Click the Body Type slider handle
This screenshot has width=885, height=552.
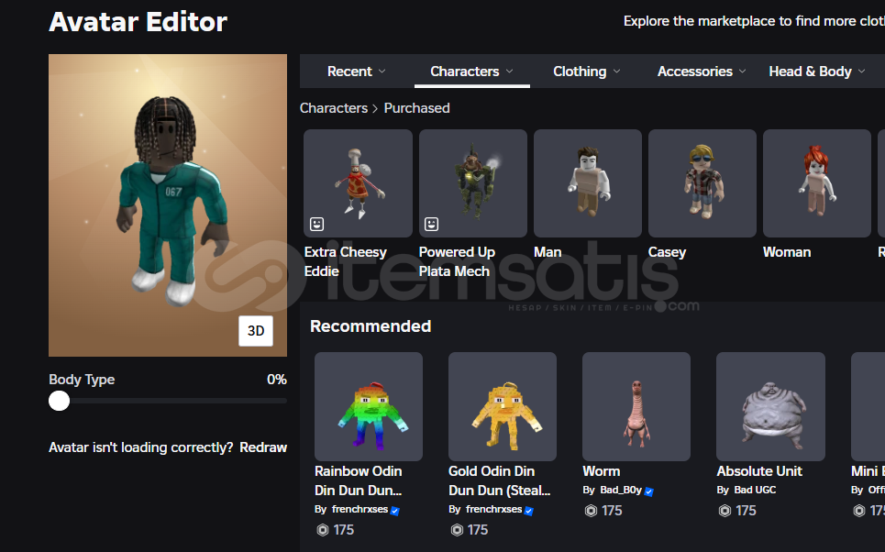coord(60,402)
